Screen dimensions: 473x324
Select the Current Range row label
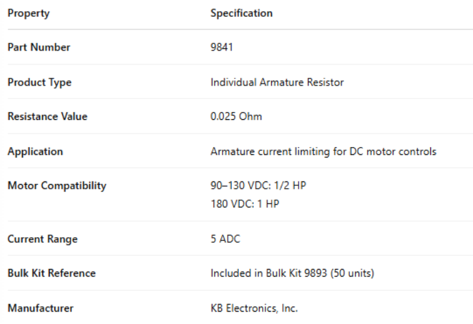coord(42,239)
